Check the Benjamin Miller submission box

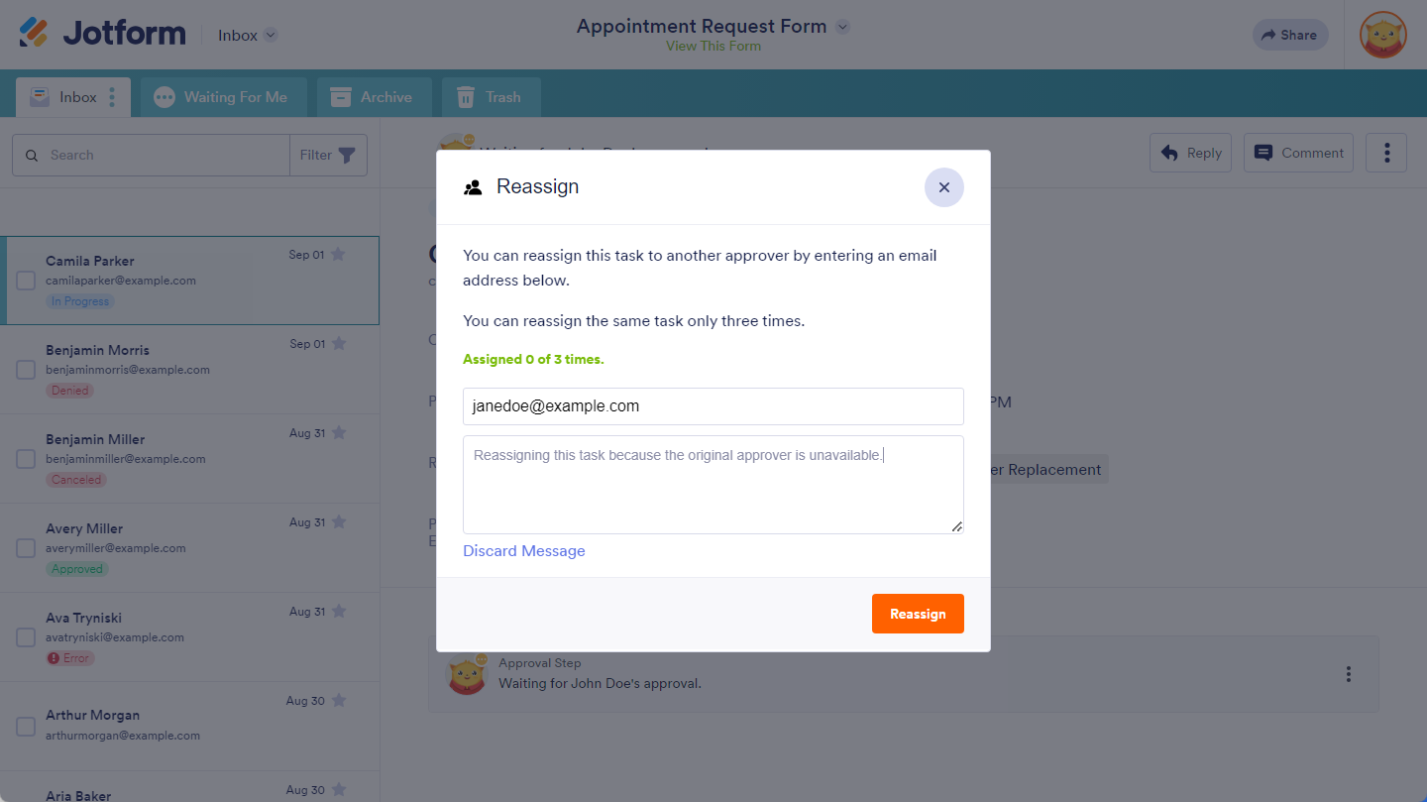tap(26, 459)
